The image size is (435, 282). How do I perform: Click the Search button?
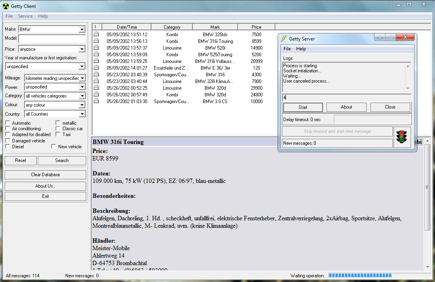pyautogui.click(x=62, y=160)
